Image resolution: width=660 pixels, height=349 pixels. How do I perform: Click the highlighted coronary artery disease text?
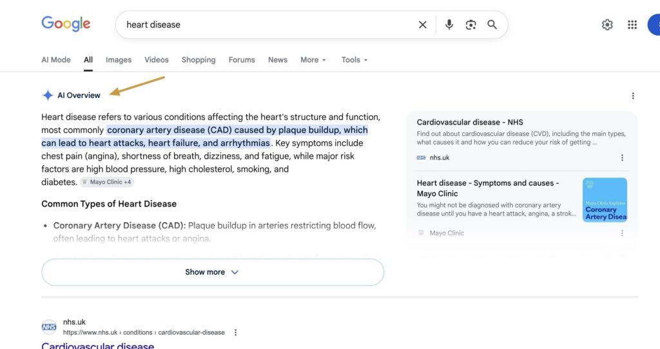204,137
